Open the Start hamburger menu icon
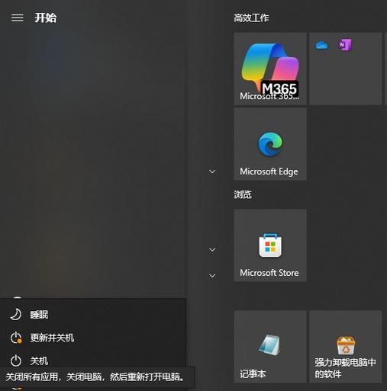The width and height of the screenshot is (387, 391). [x=18, y=18]
